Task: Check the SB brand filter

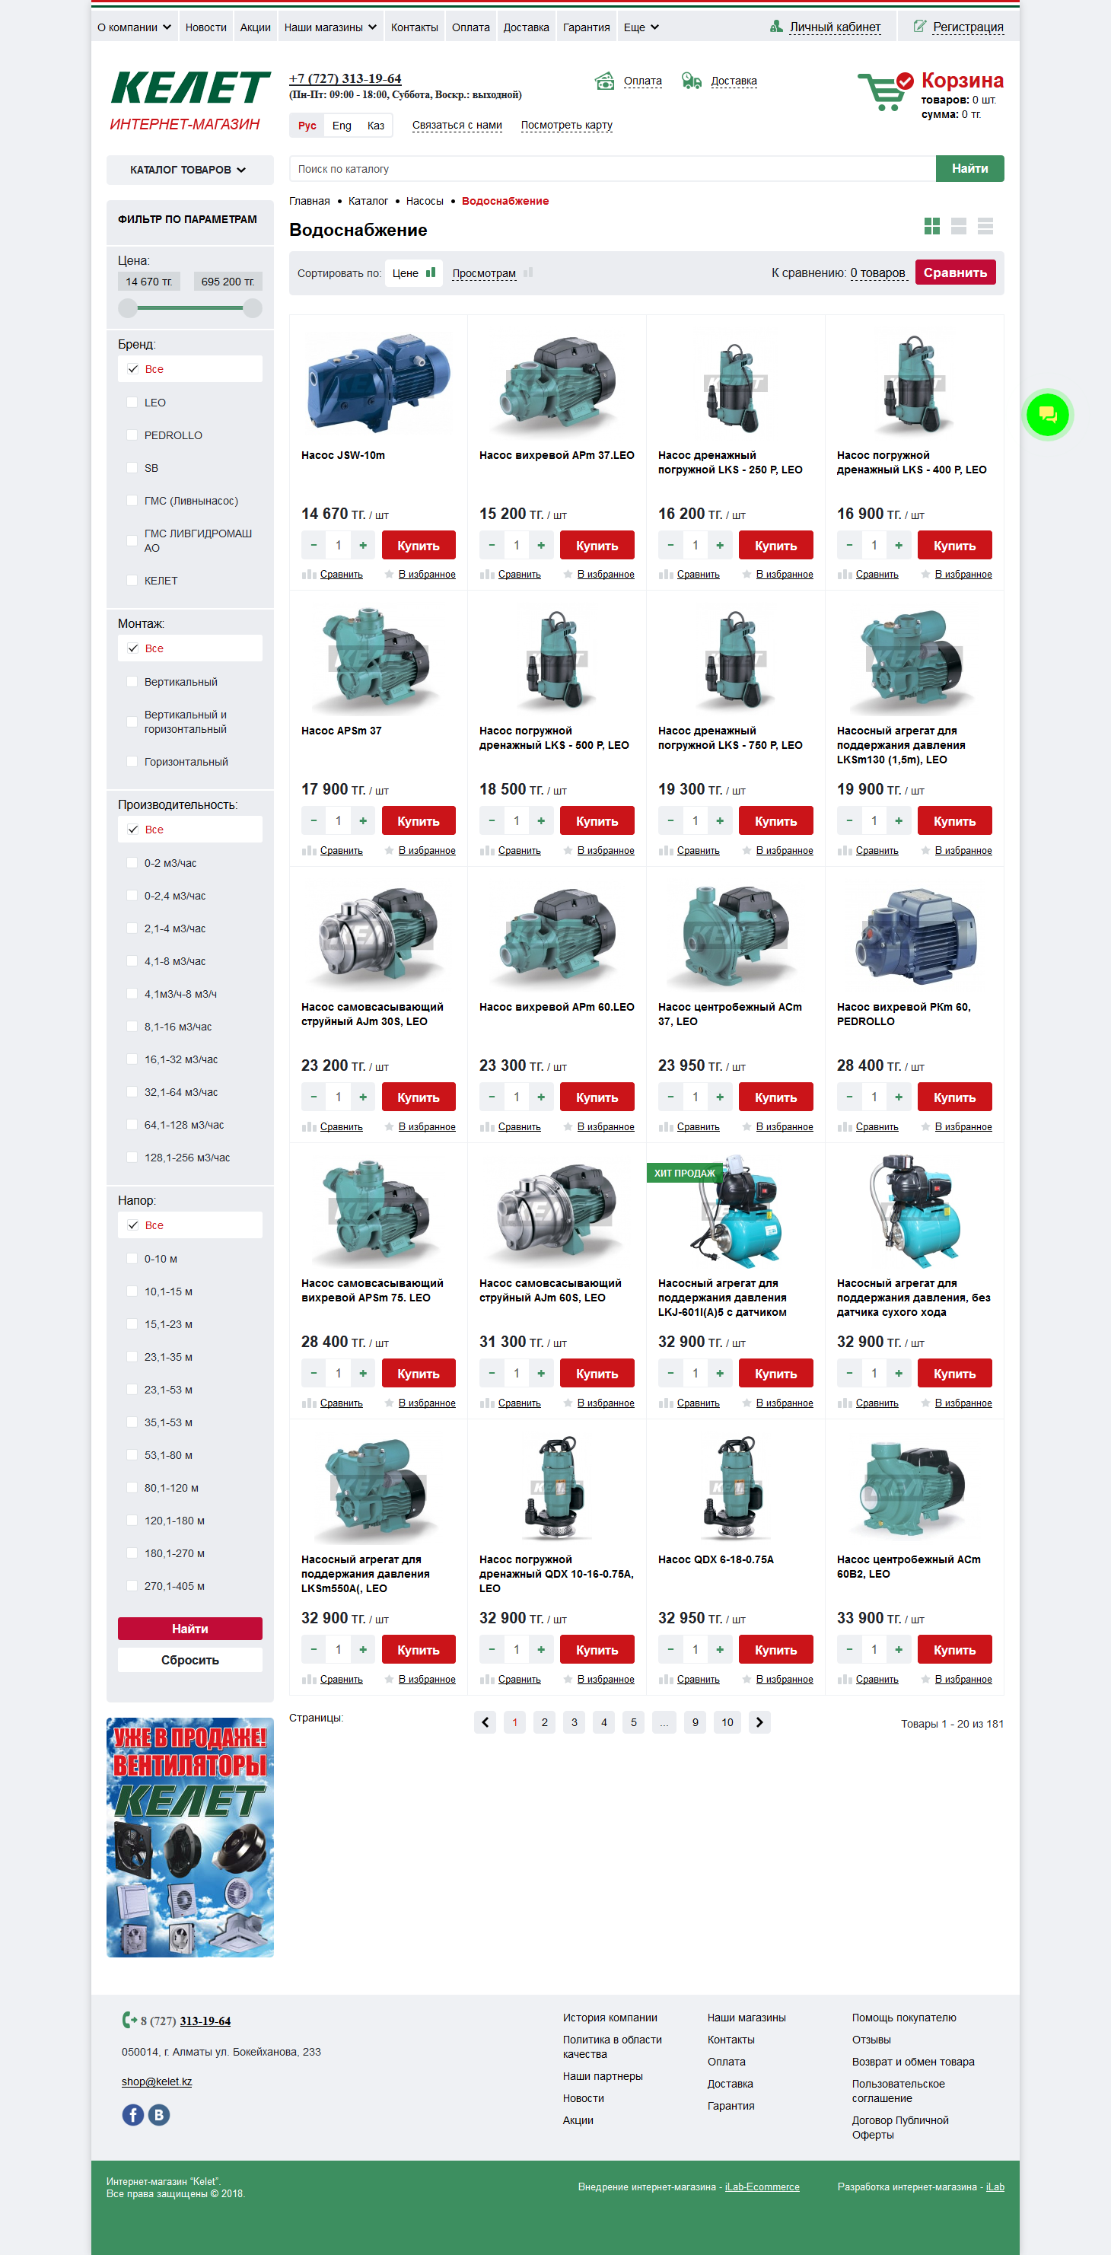Action: point(132,467)
